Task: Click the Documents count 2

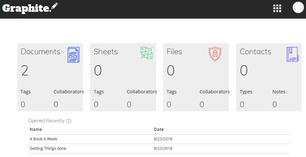Action: tap(25, 71)
